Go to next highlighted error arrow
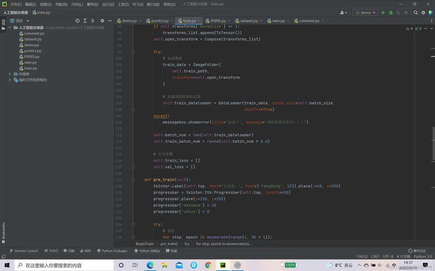This screenshot has height=271, width=435. point(431,29)
